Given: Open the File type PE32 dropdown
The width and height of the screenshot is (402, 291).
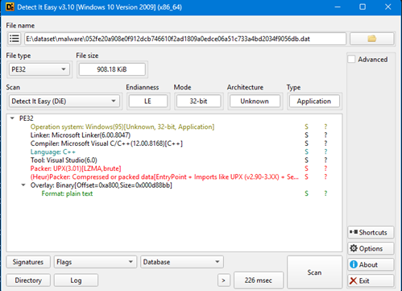Looking at the screenshot, I should [39, 69].
